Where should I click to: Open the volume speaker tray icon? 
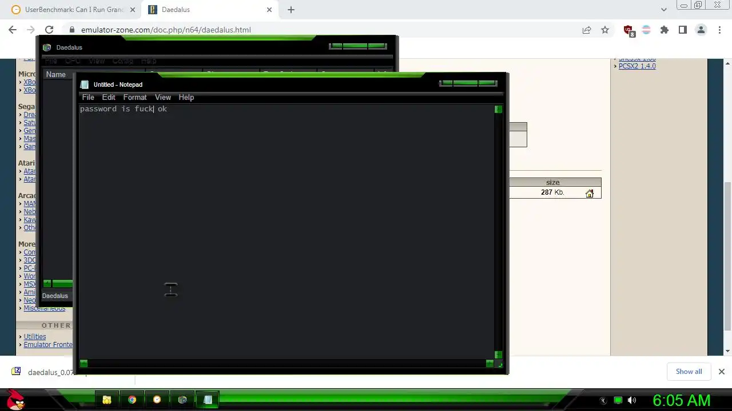pyautogui.click(x=632, y=400)
